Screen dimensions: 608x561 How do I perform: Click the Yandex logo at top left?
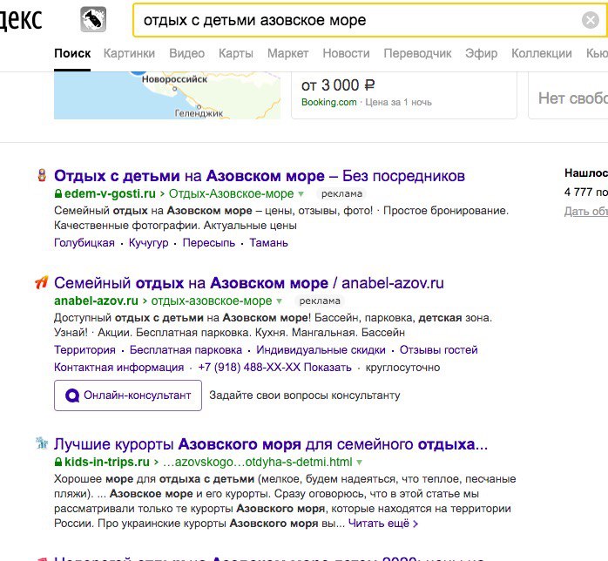click(21, 19)
